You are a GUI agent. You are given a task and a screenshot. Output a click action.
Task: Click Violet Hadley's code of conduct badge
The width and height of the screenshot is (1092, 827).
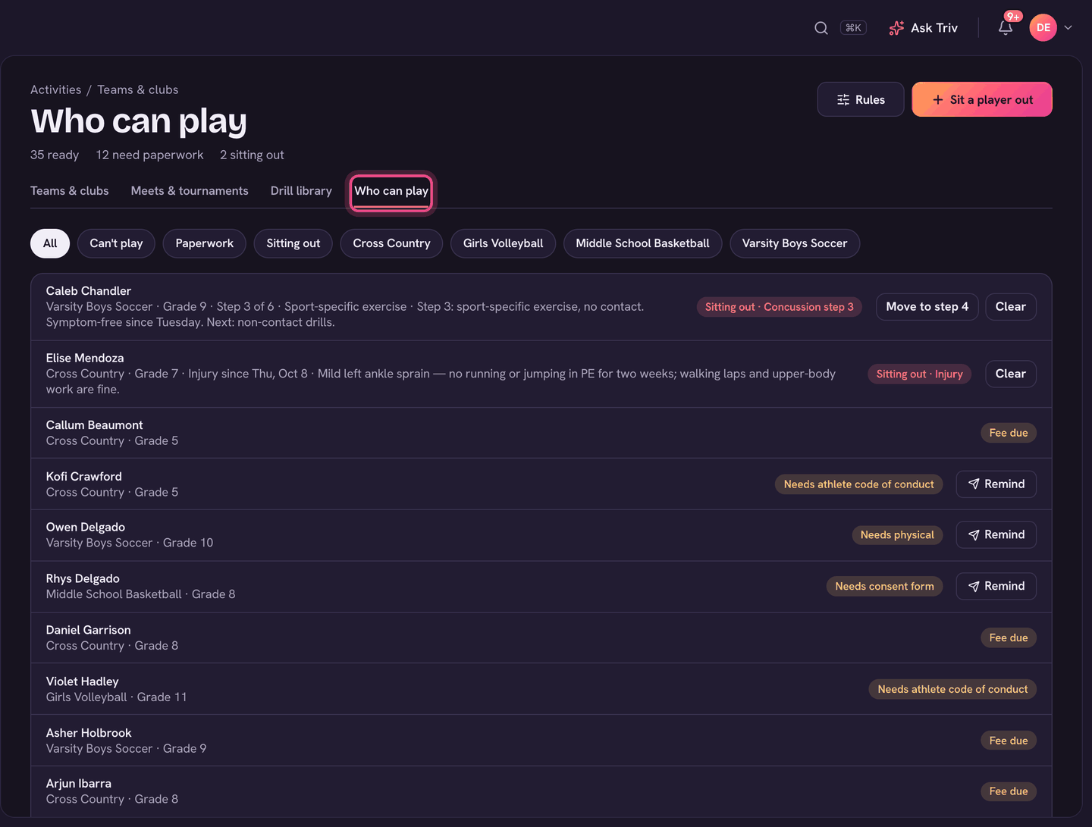click(952, 689)
